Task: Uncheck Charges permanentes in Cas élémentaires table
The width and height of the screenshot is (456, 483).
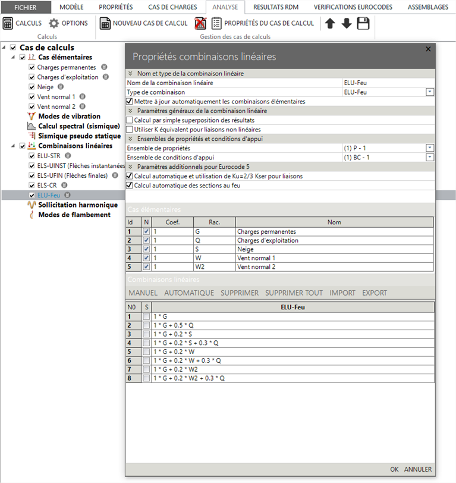Action: point(146,231)
